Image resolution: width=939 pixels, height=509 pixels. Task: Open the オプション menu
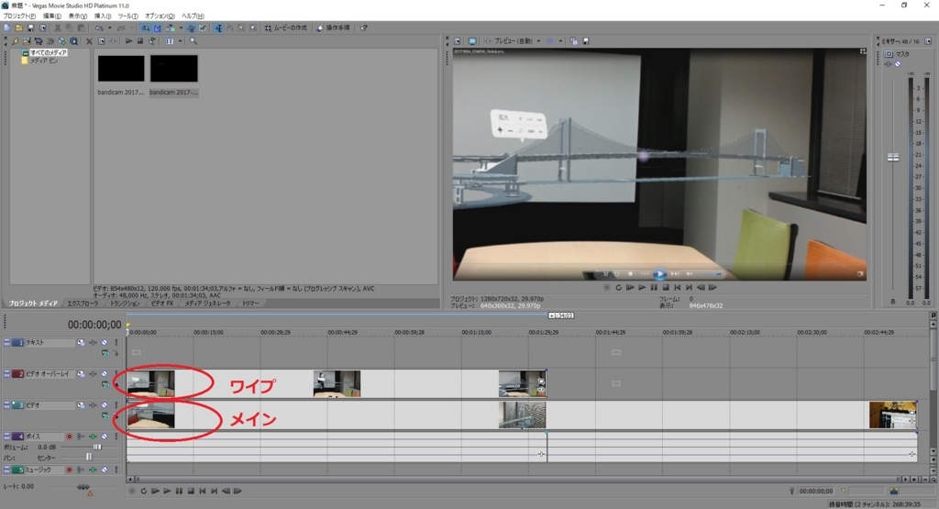click(x=160, y=16)
